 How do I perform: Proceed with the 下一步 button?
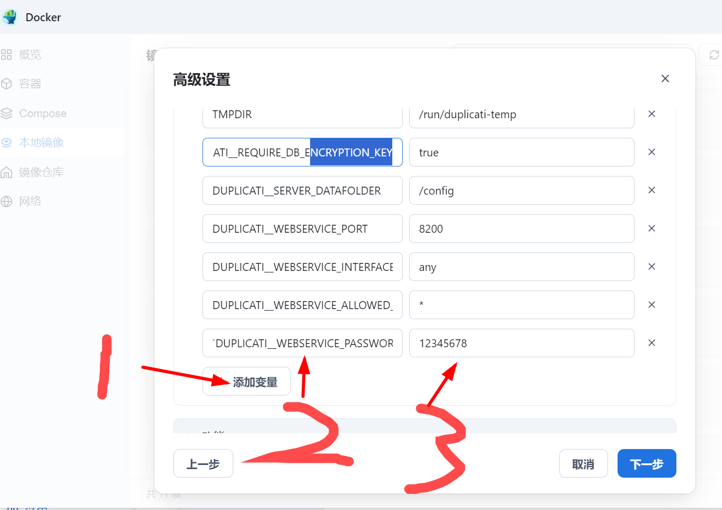(x=646, y=464)
